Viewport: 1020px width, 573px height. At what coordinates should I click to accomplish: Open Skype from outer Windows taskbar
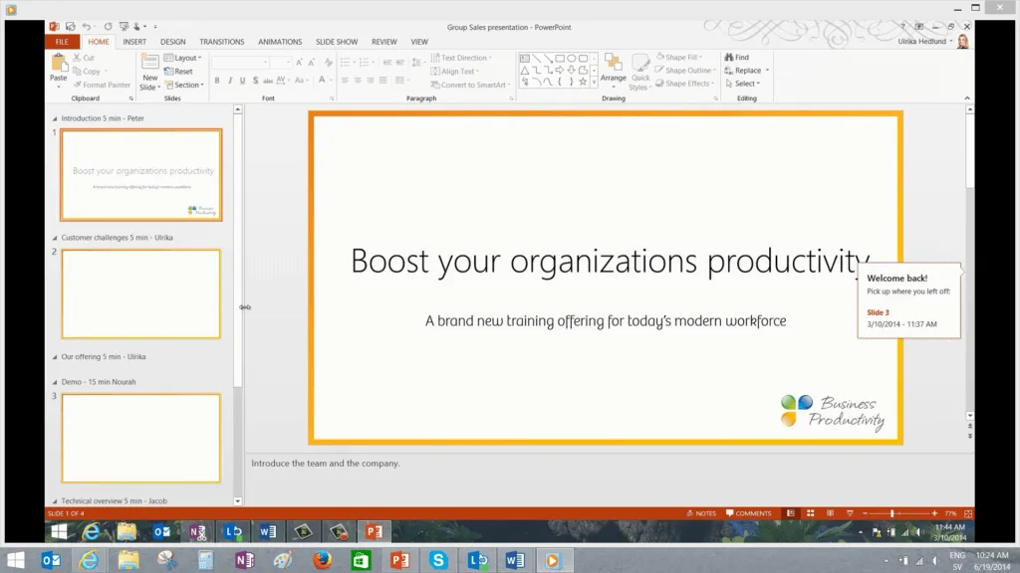click(x=438, y=559)
